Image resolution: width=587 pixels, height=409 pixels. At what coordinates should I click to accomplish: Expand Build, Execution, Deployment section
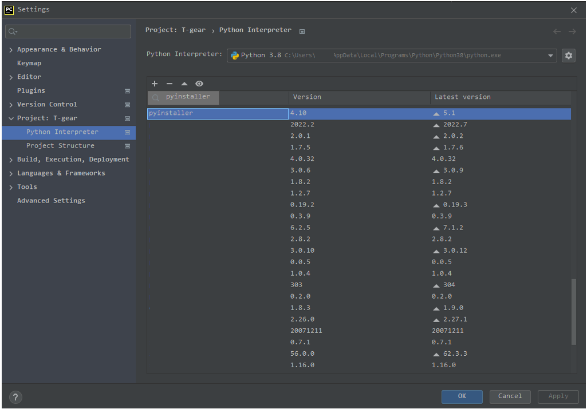(11, 160)
